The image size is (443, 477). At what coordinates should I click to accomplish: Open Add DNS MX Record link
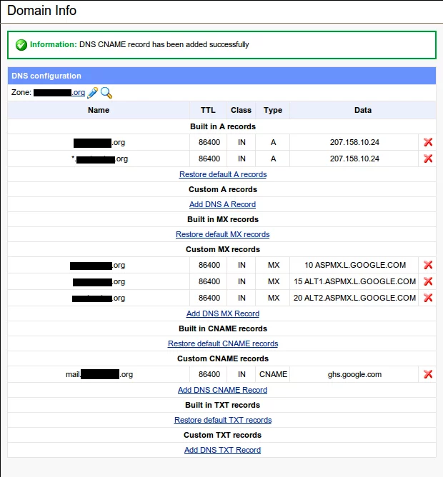(222, 313)
